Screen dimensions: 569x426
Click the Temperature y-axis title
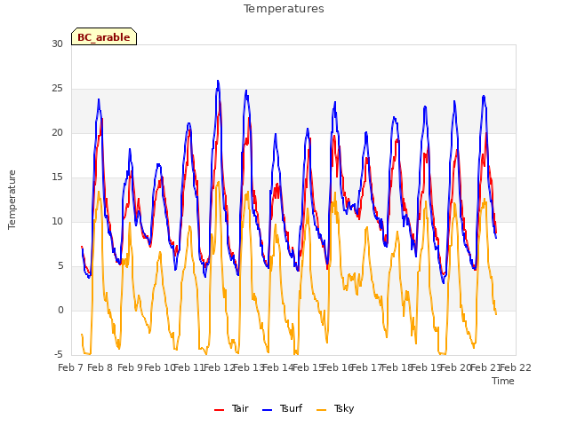pos(12,200)
